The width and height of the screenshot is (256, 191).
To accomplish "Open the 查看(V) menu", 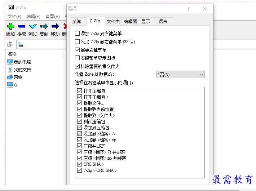I will point(53,17).
